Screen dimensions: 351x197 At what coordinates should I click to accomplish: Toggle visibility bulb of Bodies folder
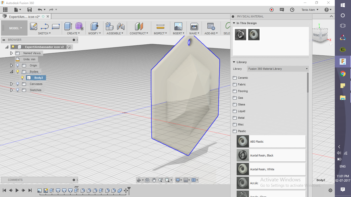(x=17, y=72)
